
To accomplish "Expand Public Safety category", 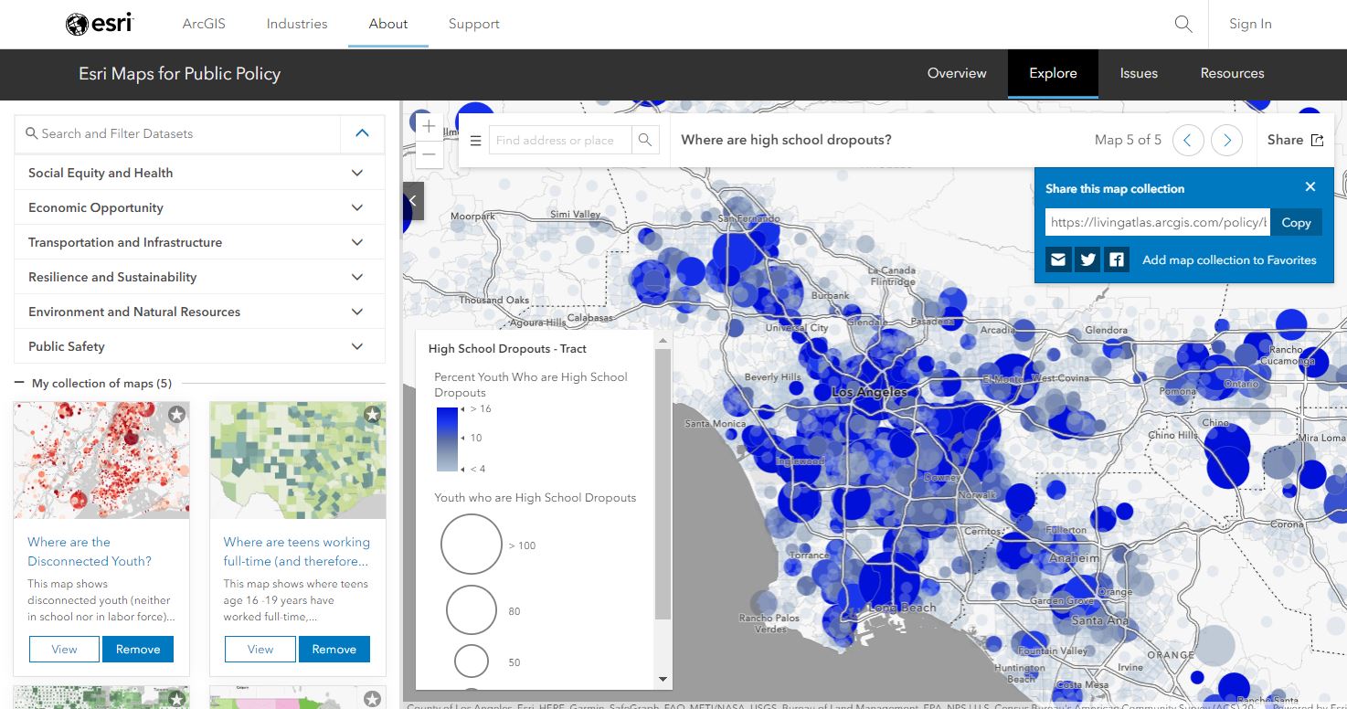I will (x=199, y=346).
